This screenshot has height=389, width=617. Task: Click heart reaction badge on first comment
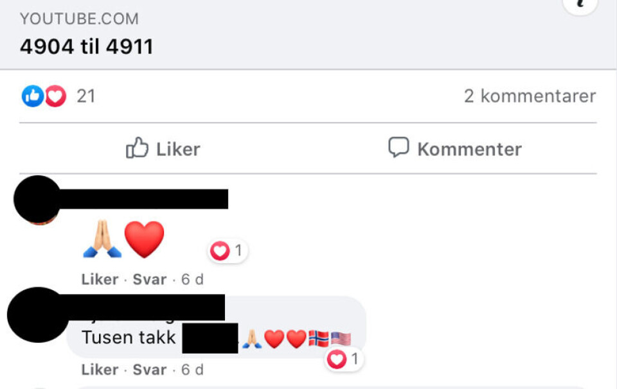[228, 251]
